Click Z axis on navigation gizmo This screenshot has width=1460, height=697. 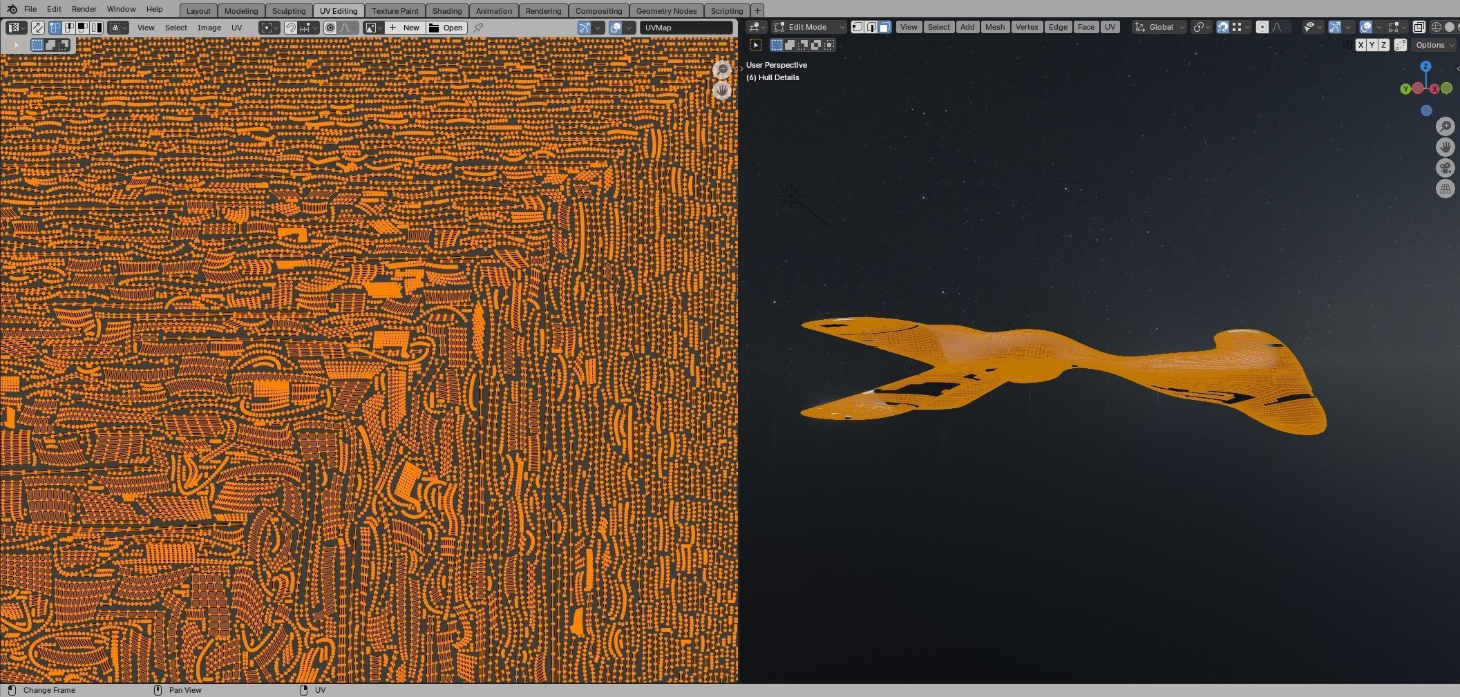1425,66
